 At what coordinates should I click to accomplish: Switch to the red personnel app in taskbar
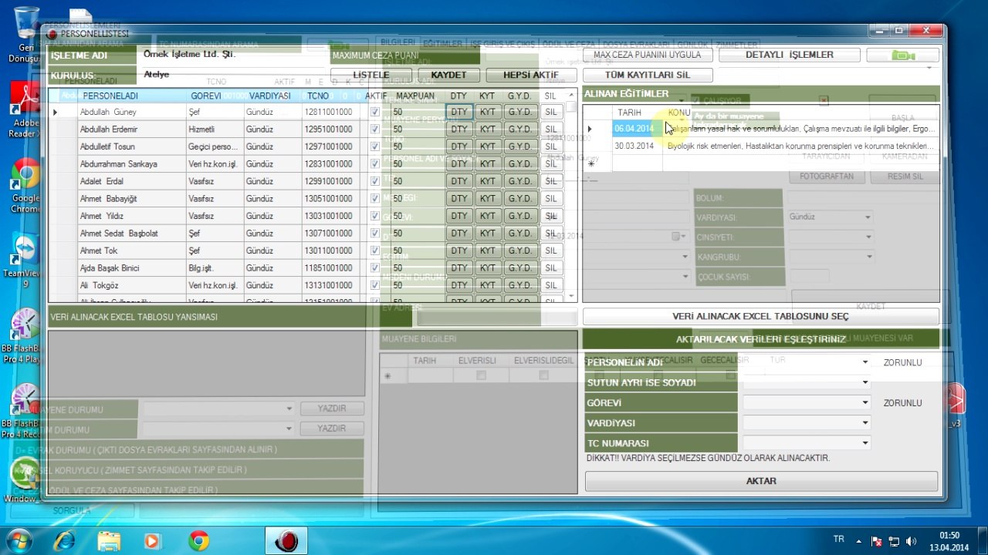286,541
